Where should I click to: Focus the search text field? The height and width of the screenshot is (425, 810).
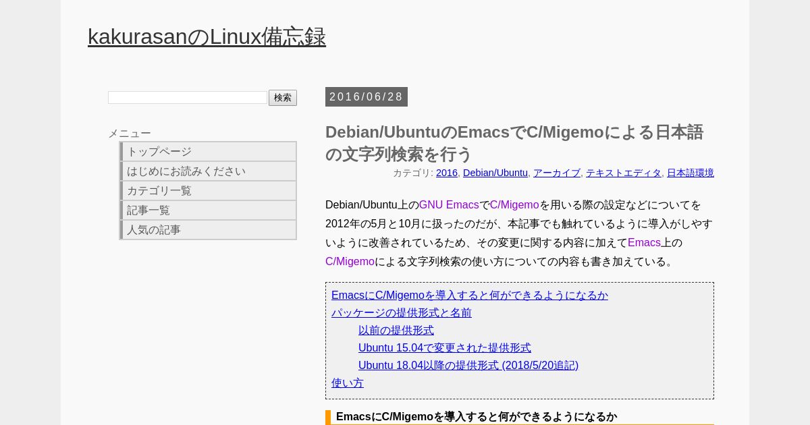coord(188,98)
